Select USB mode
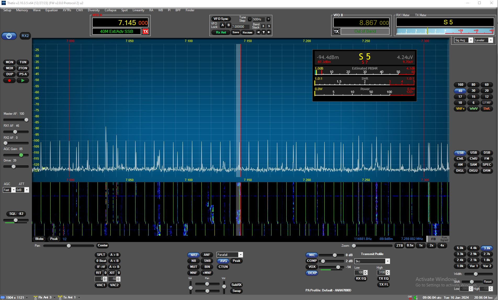This screenshot has height=300, width=498. (x=473, y=153)
